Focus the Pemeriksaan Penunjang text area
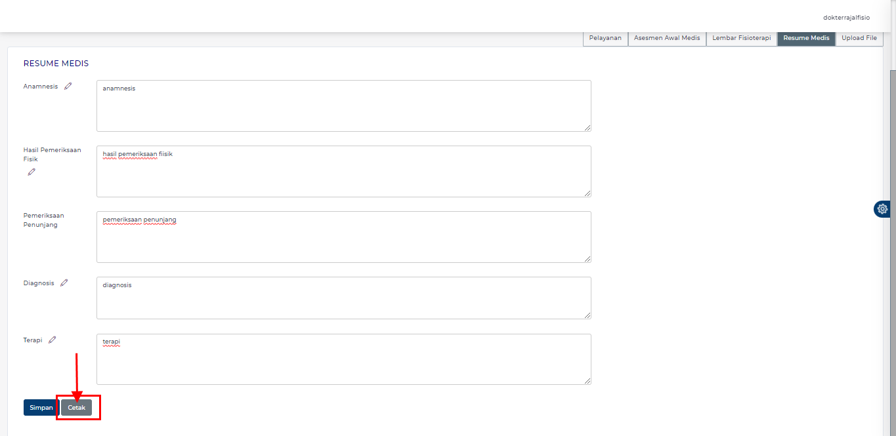The image size is (896, 436). click(x=343, y=237)
